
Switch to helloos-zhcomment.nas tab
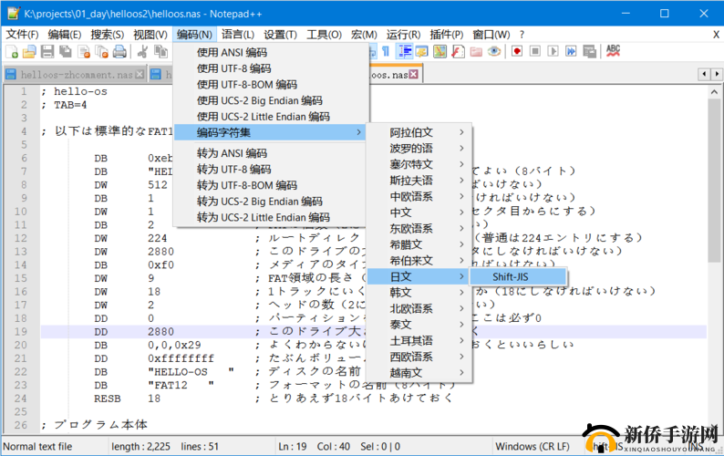(x=77, y=75)
